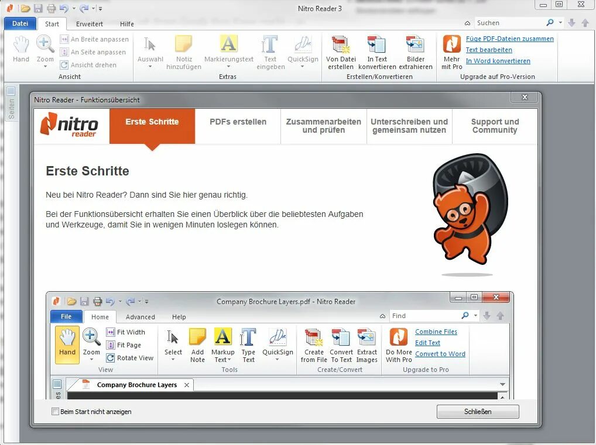The height and width of the screenshot is (445, 596).
Task: Click into the Suchen search field
Action: pos(509,23)
